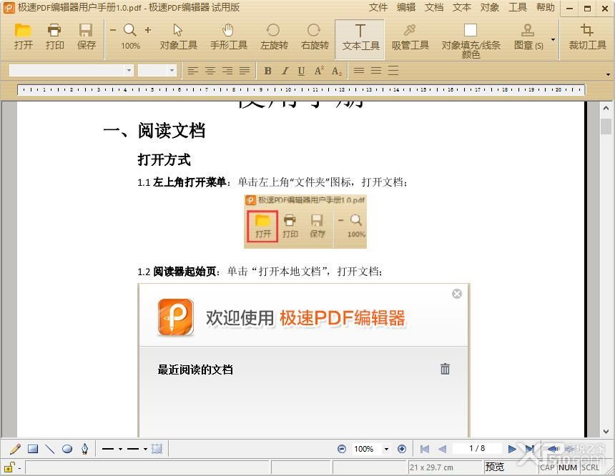
Task: Select the Object tool (对象工具)
Action: [x=179, y=37]
